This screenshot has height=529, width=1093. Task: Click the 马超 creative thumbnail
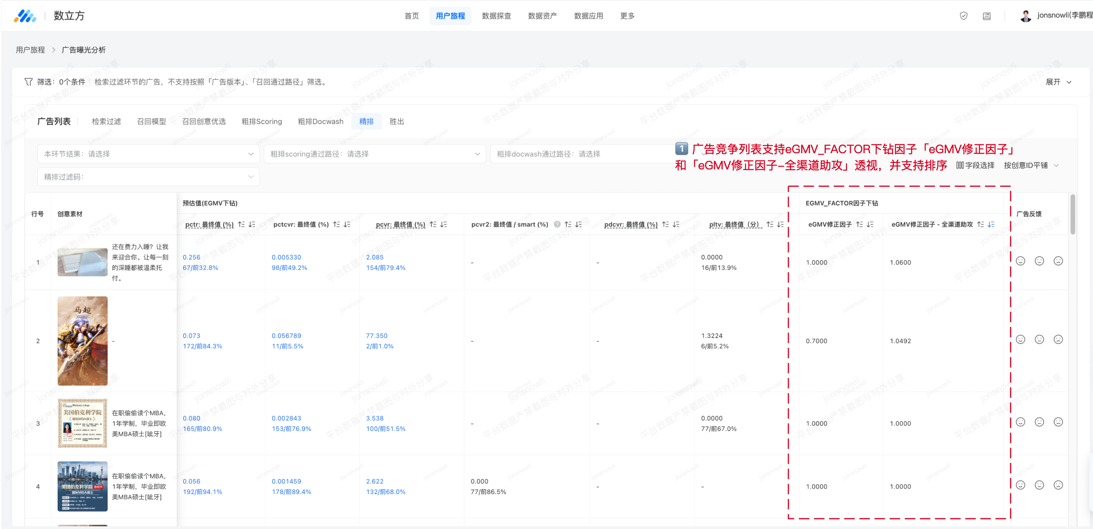pos(82,341)
